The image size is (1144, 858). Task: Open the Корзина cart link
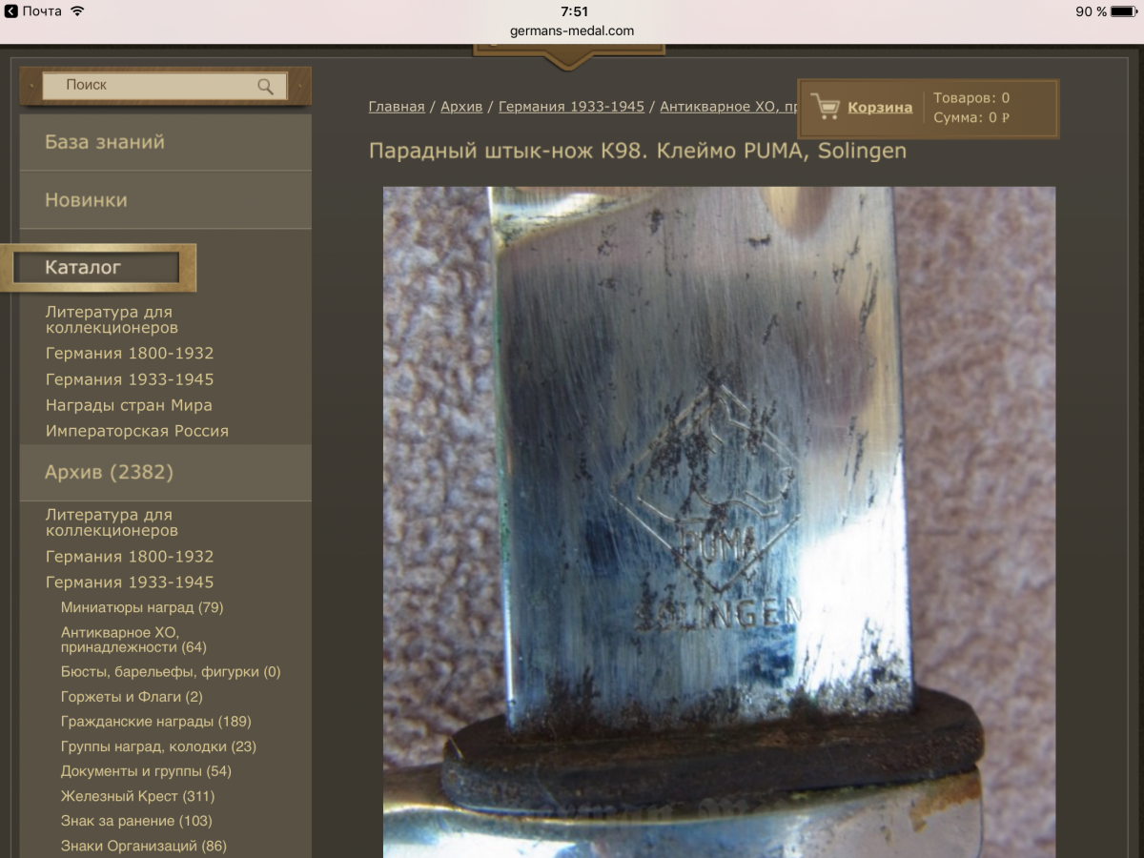point(880,108)
